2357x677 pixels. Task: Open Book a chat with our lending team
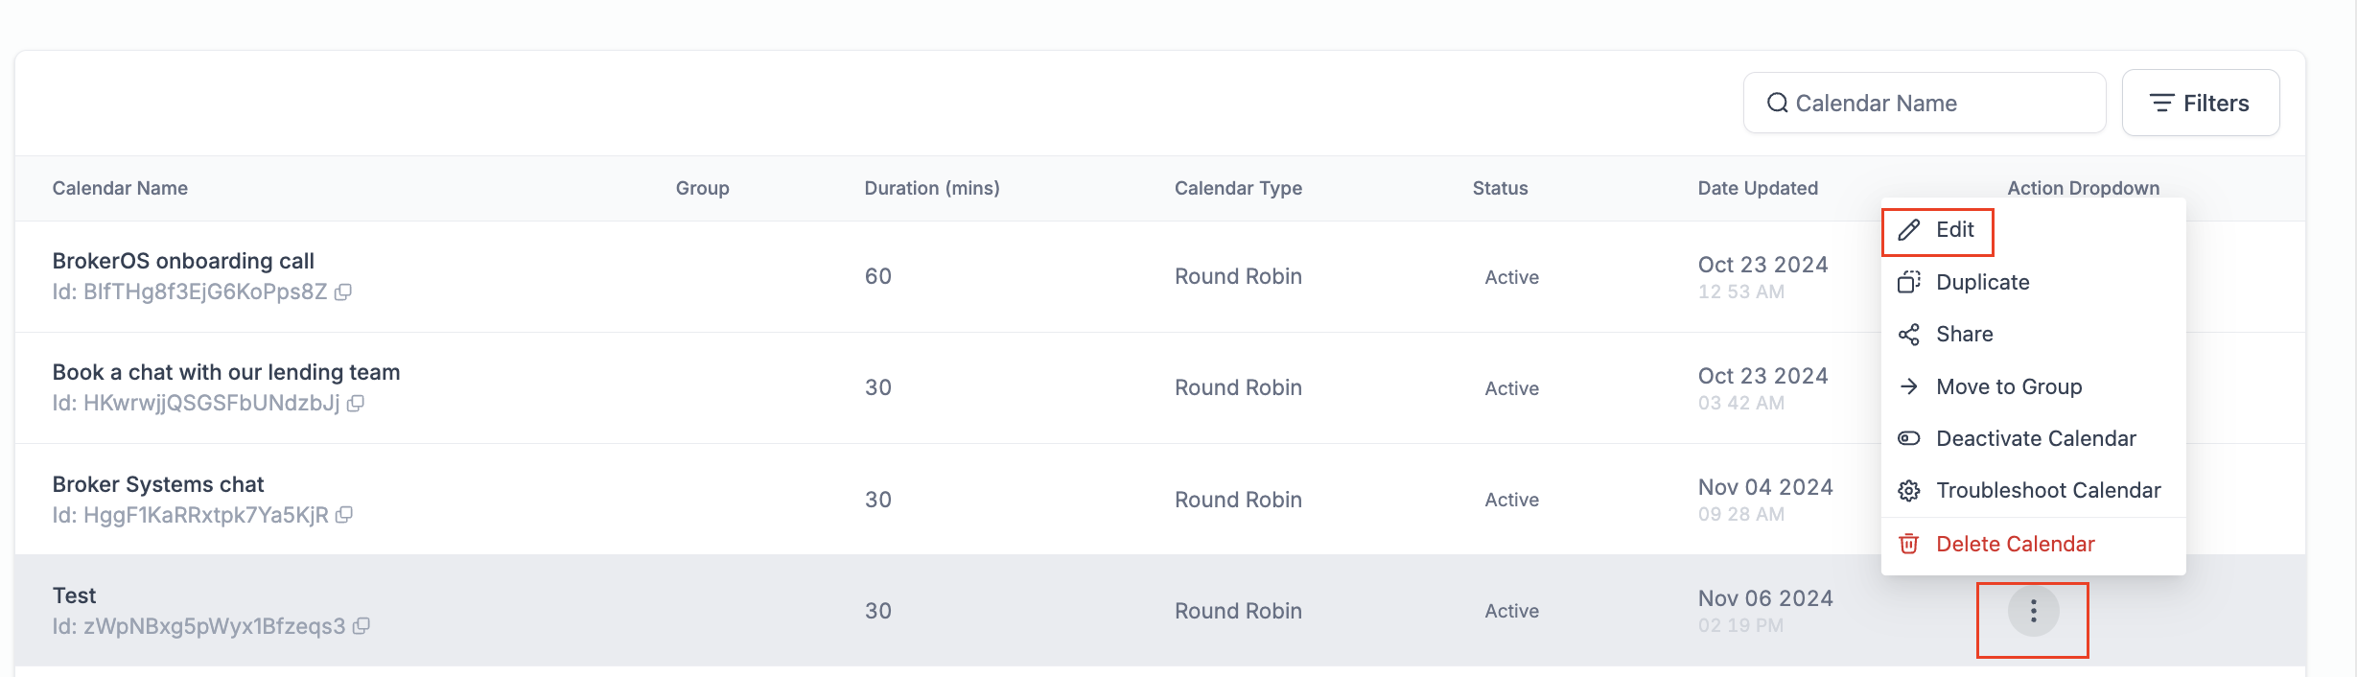pos(226,372)
